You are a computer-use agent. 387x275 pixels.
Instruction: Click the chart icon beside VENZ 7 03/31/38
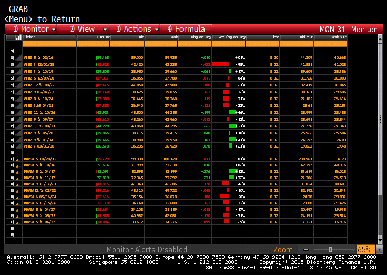[x=18, y=146]
